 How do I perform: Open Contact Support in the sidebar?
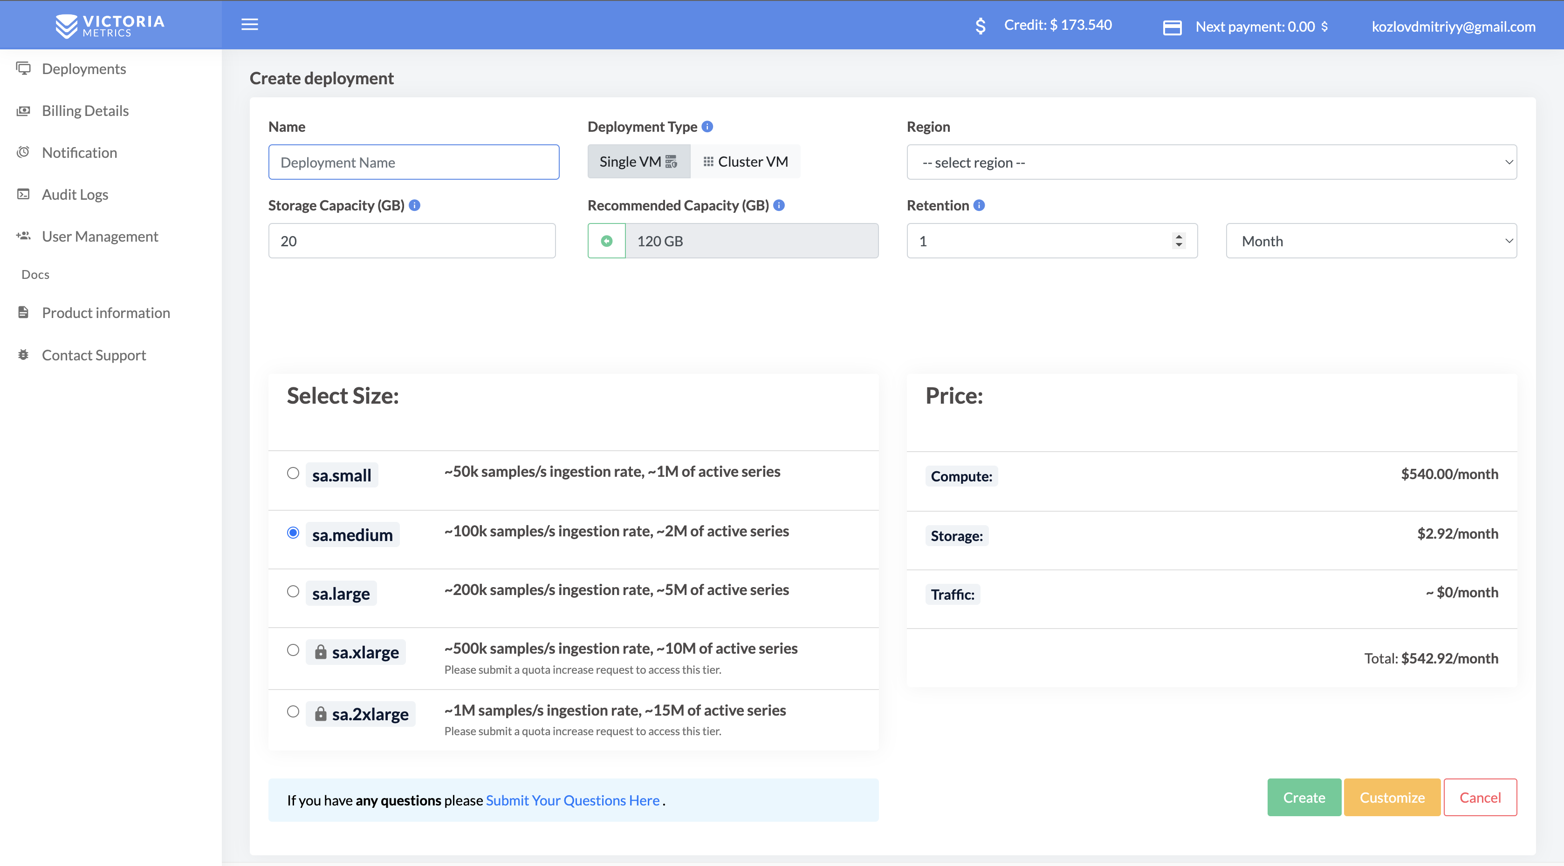pyautogui.click(x=94, y=355)
